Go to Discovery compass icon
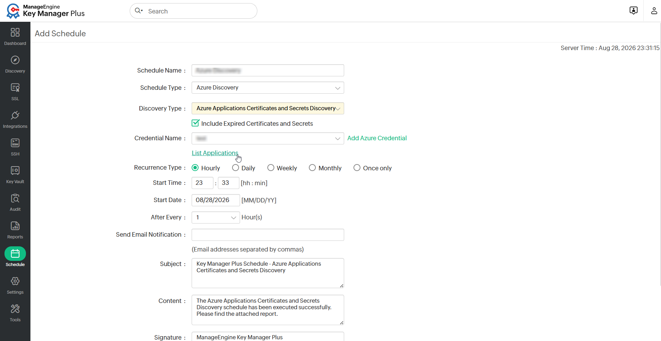661x341 pixels. [15, 60]
